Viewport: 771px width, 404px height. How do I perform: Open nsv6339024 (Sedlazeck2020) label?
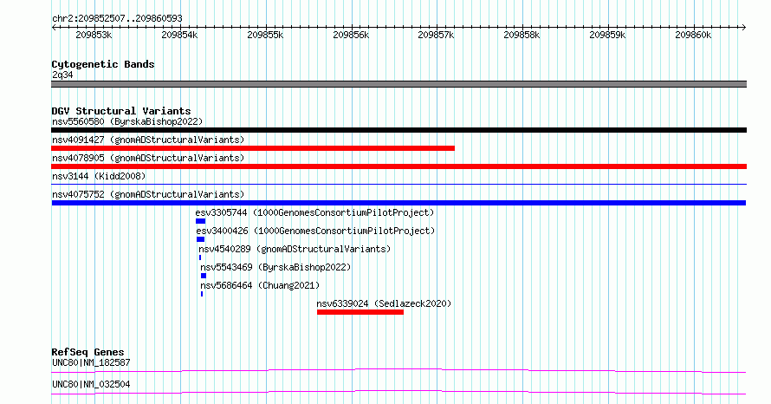(x=384, y=303)
